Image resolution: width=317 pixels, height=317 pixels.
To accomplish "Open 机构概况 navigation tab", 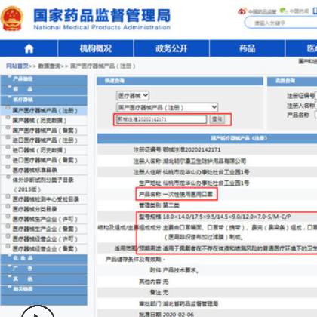I will pos(96,48).
